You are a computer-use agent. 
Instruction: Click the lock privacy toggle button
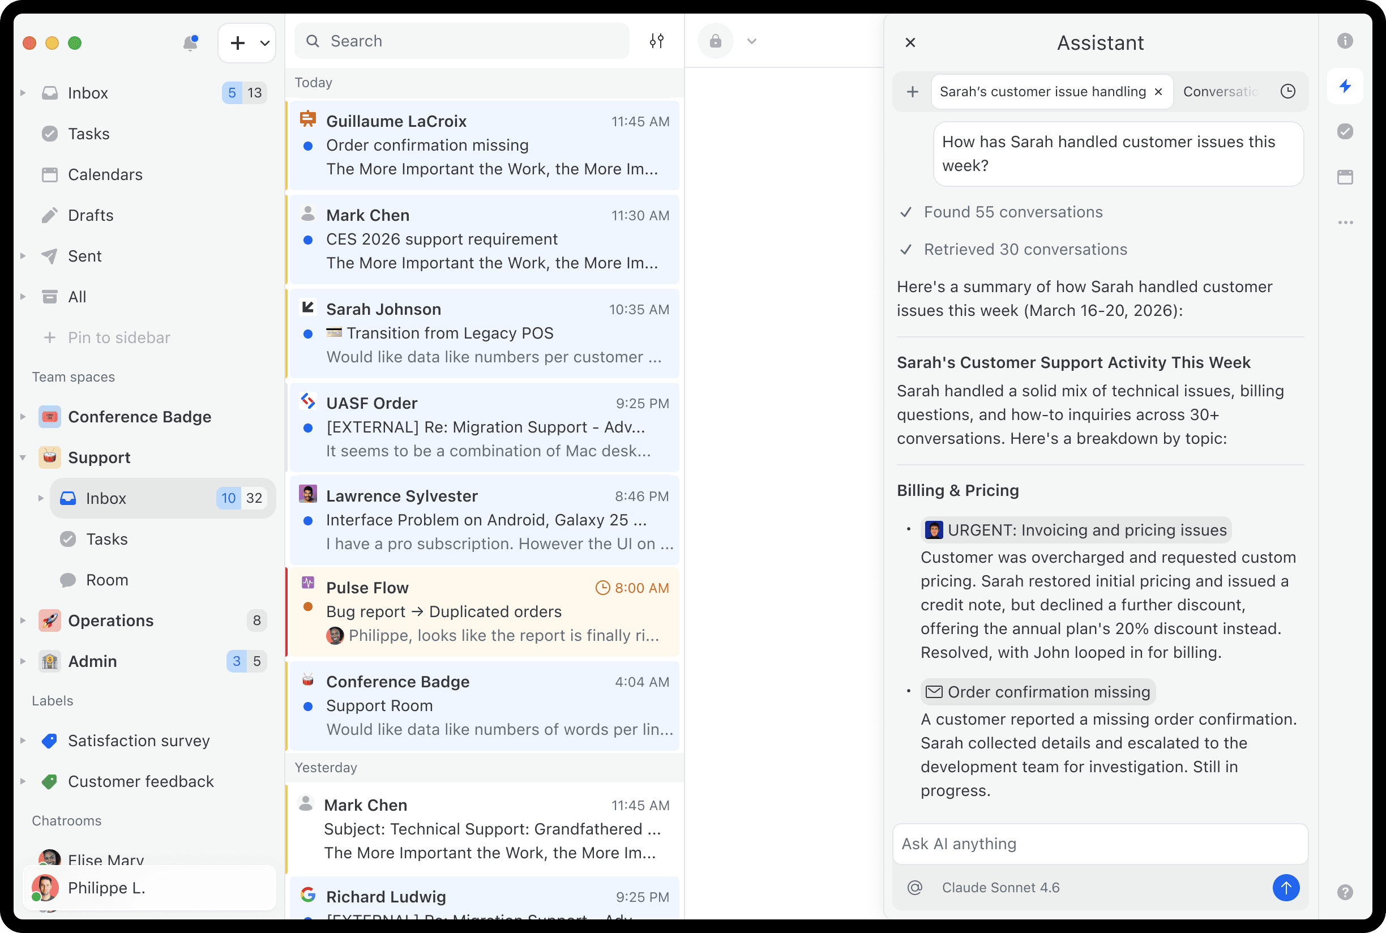pos(715,41)
